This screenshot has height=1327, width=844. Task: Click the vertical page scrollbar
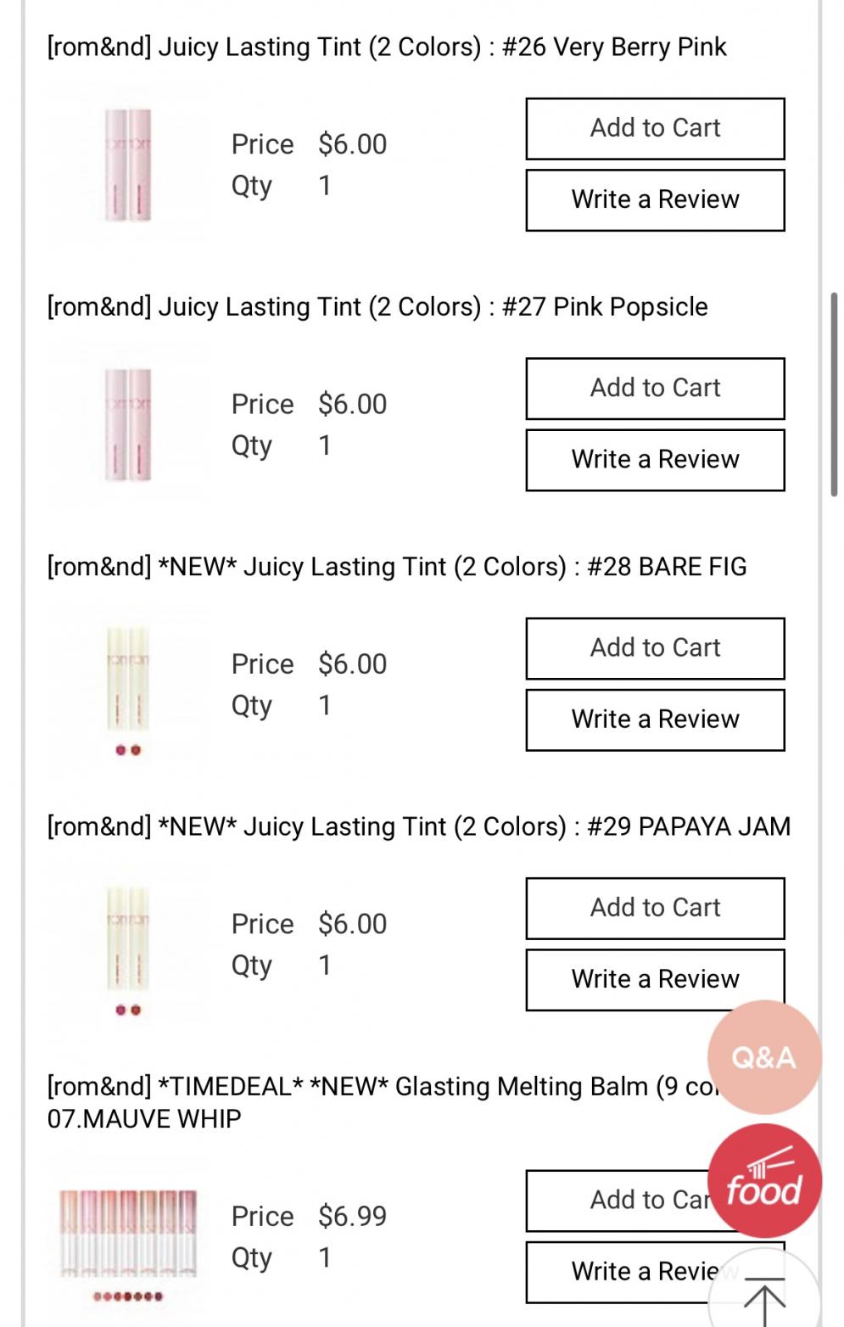tap(835, 395)
